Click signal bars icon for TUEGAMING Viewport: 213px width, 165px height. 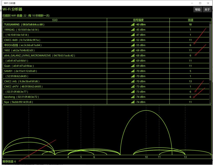(133, 25)
